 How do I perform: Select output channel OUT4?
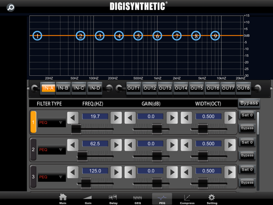click(x=181, y=88)
